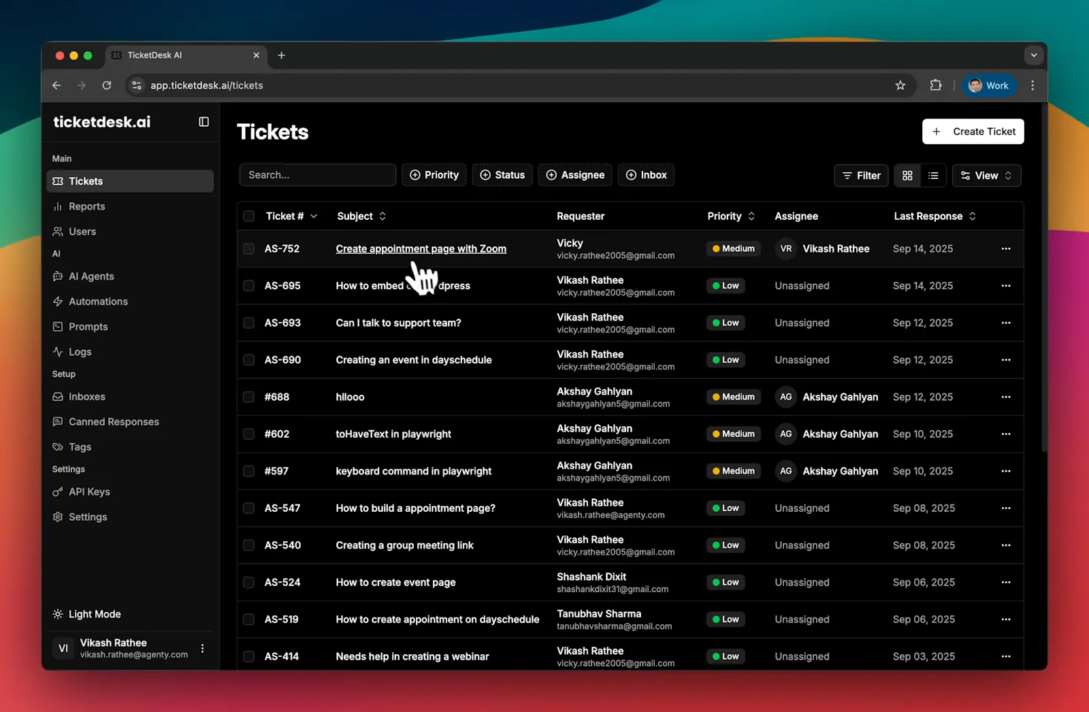Check the box for ticket AS-524
Image resolution: width=1089 pixels, height=712 pixels.
pyautogui.click(x=249, y=583)
